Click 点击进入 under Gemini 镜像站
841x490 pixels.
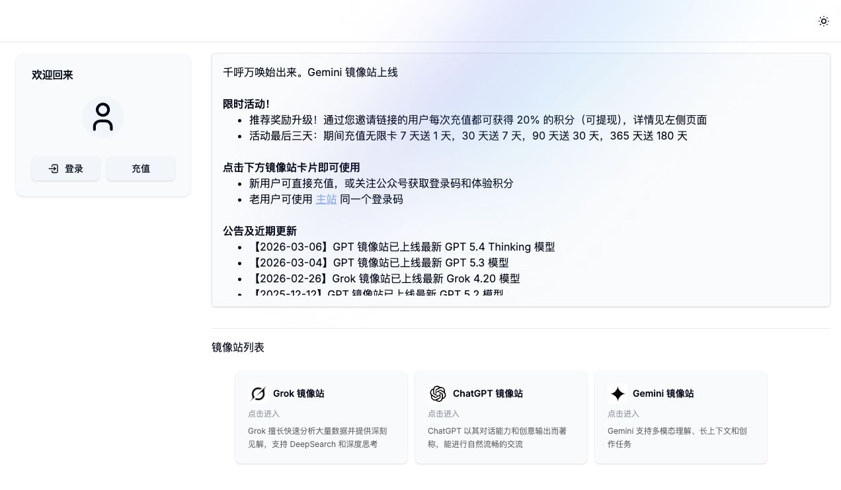(623, 413)
